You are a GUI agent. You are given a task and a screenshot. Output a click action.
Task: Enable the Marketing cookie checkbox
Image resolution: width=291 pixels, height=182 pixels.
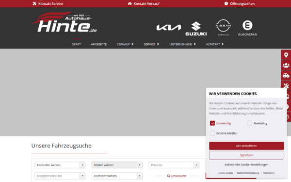(x=250, y=123)
